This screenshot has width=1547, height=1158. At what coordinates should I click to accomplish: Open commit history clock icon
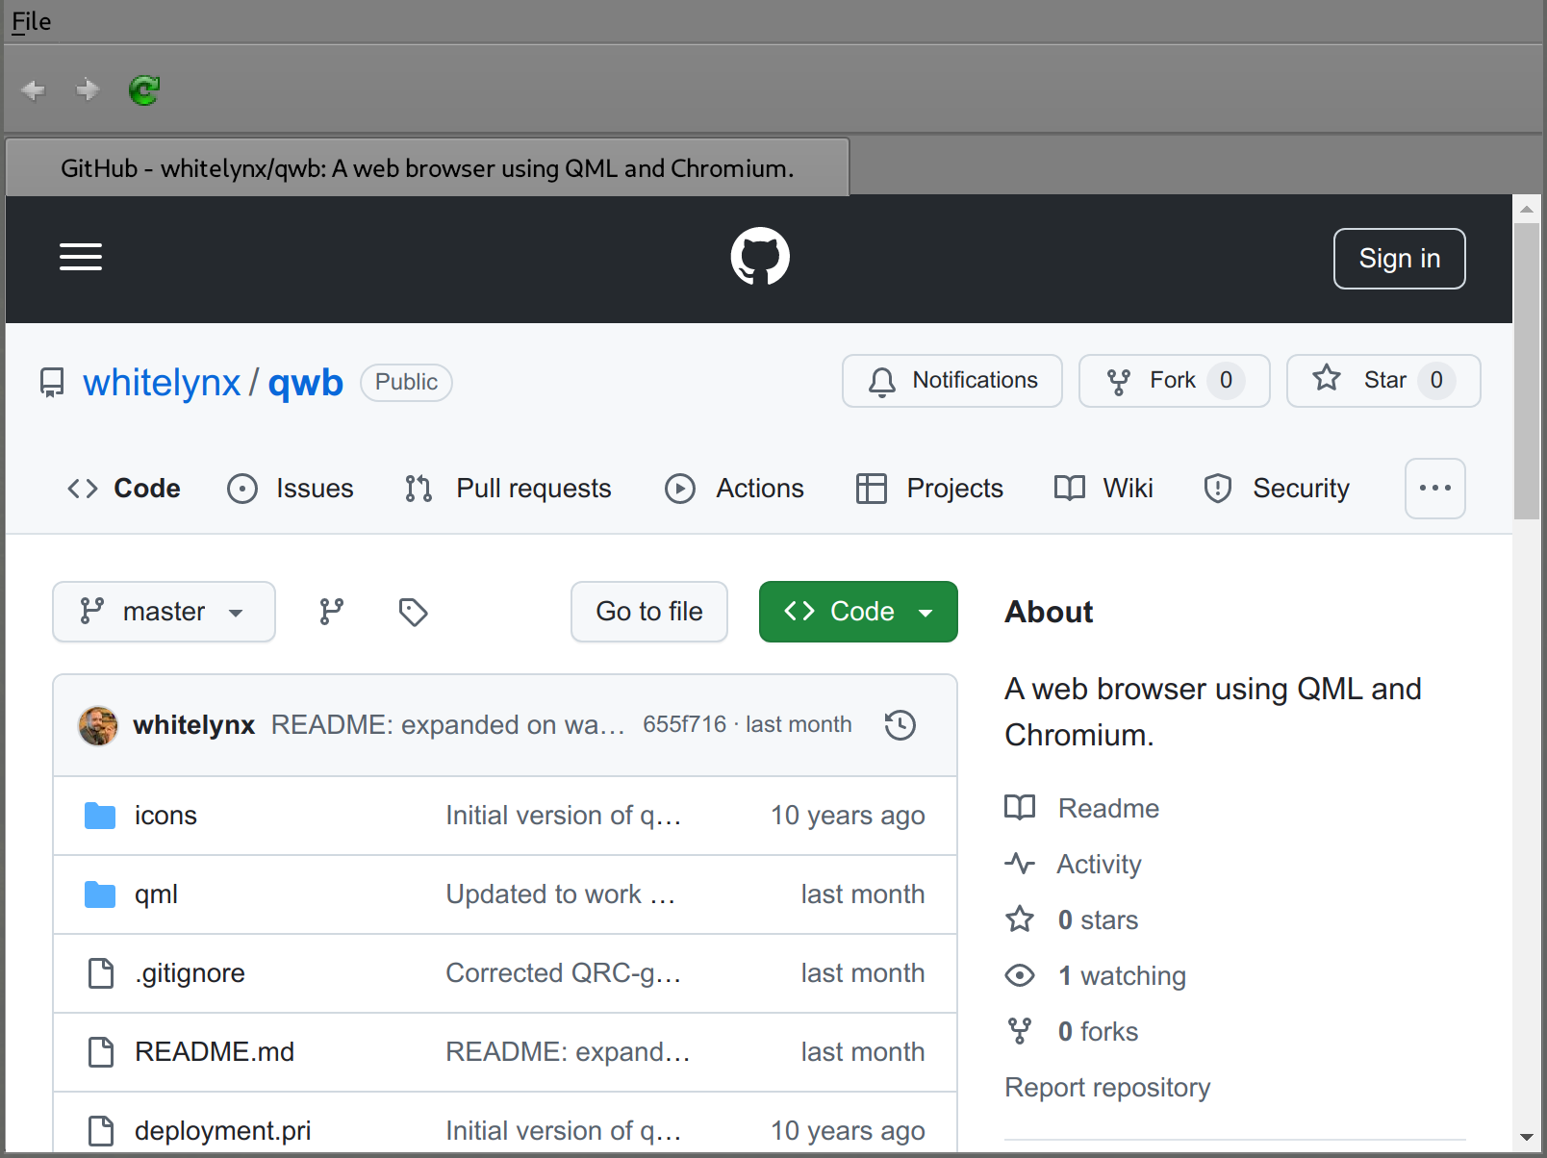tap(900, 725)
